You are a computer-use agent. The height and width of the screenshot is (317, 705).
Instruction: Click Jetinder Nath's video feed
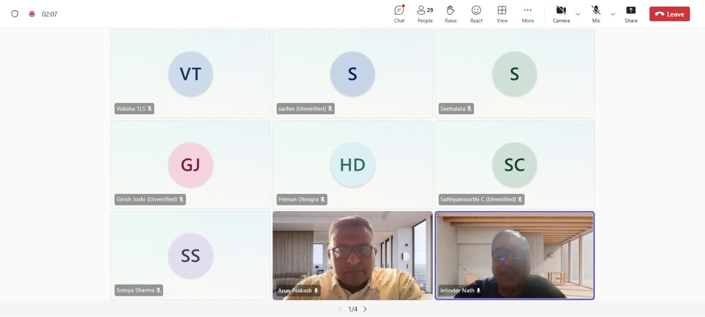514,255
